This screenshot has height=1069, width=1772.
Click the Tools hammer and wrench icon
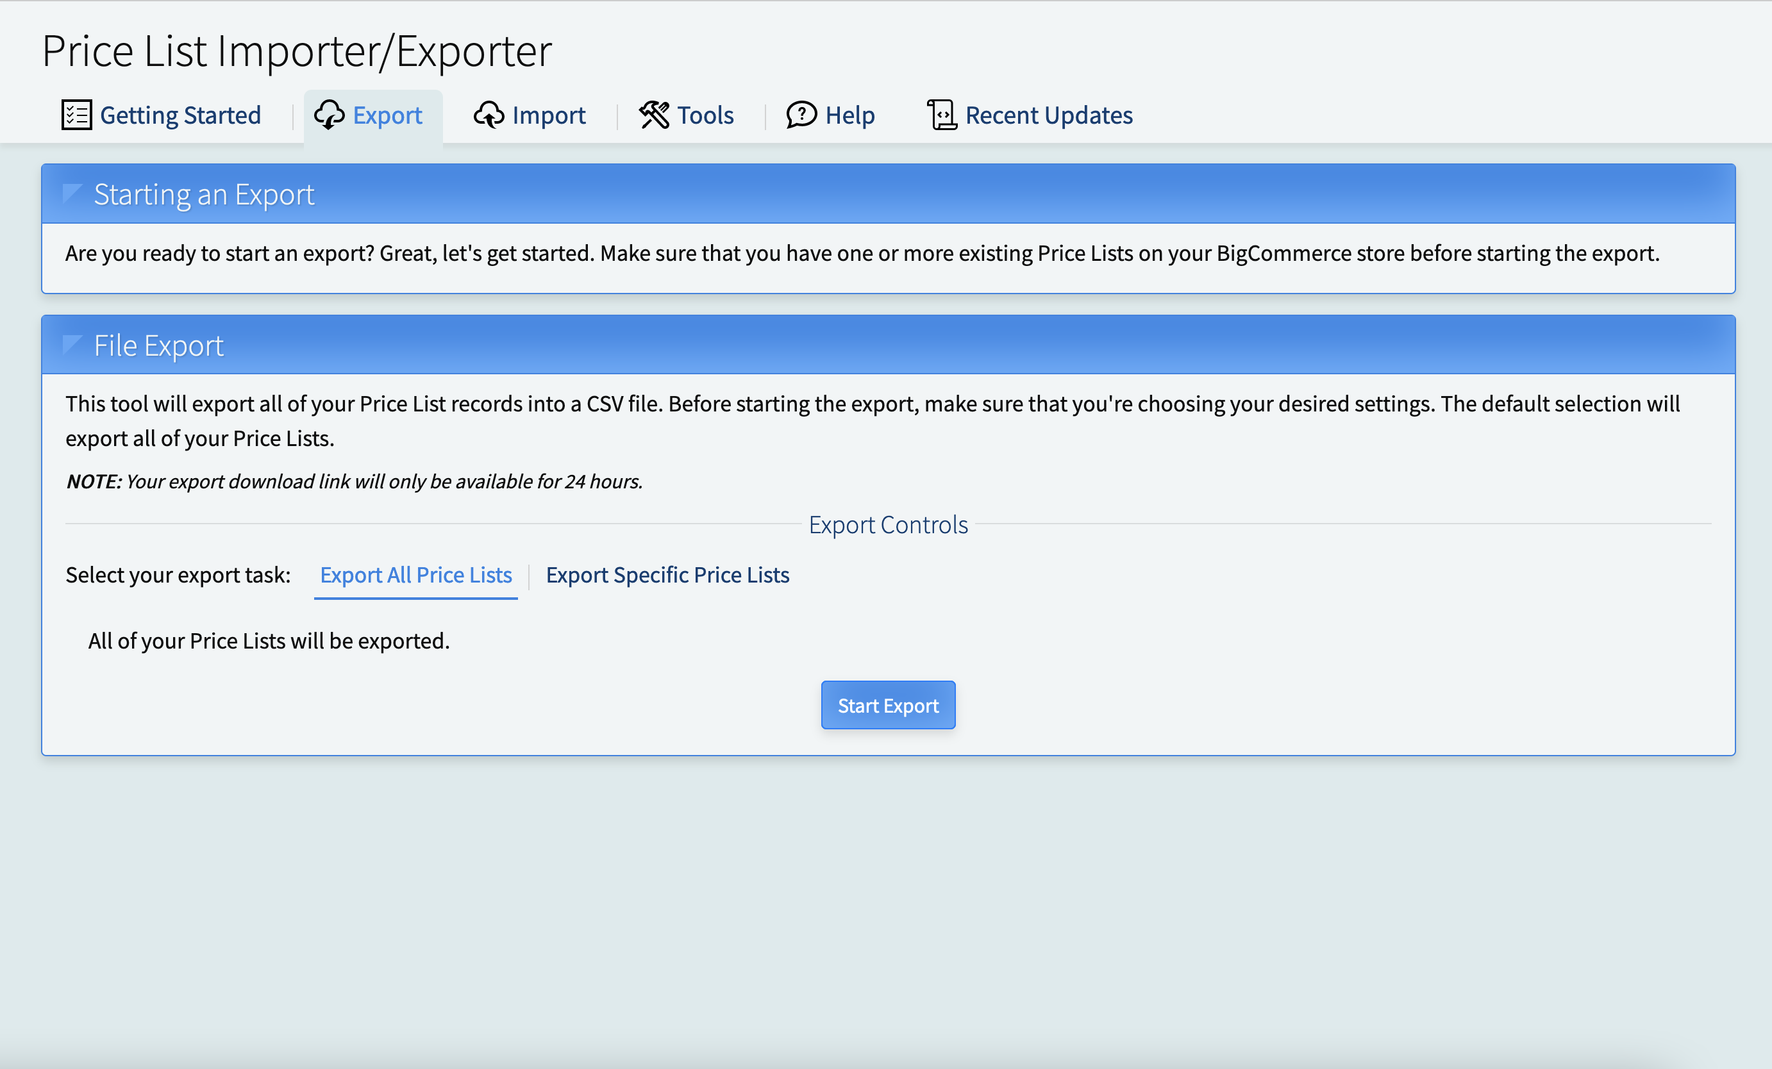pyautogui.click(x=655, y=115)
